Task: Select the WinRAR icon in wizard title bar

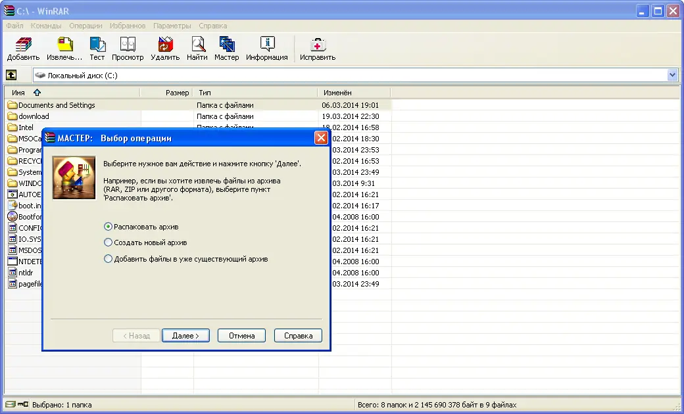Action: pos(50,138)
